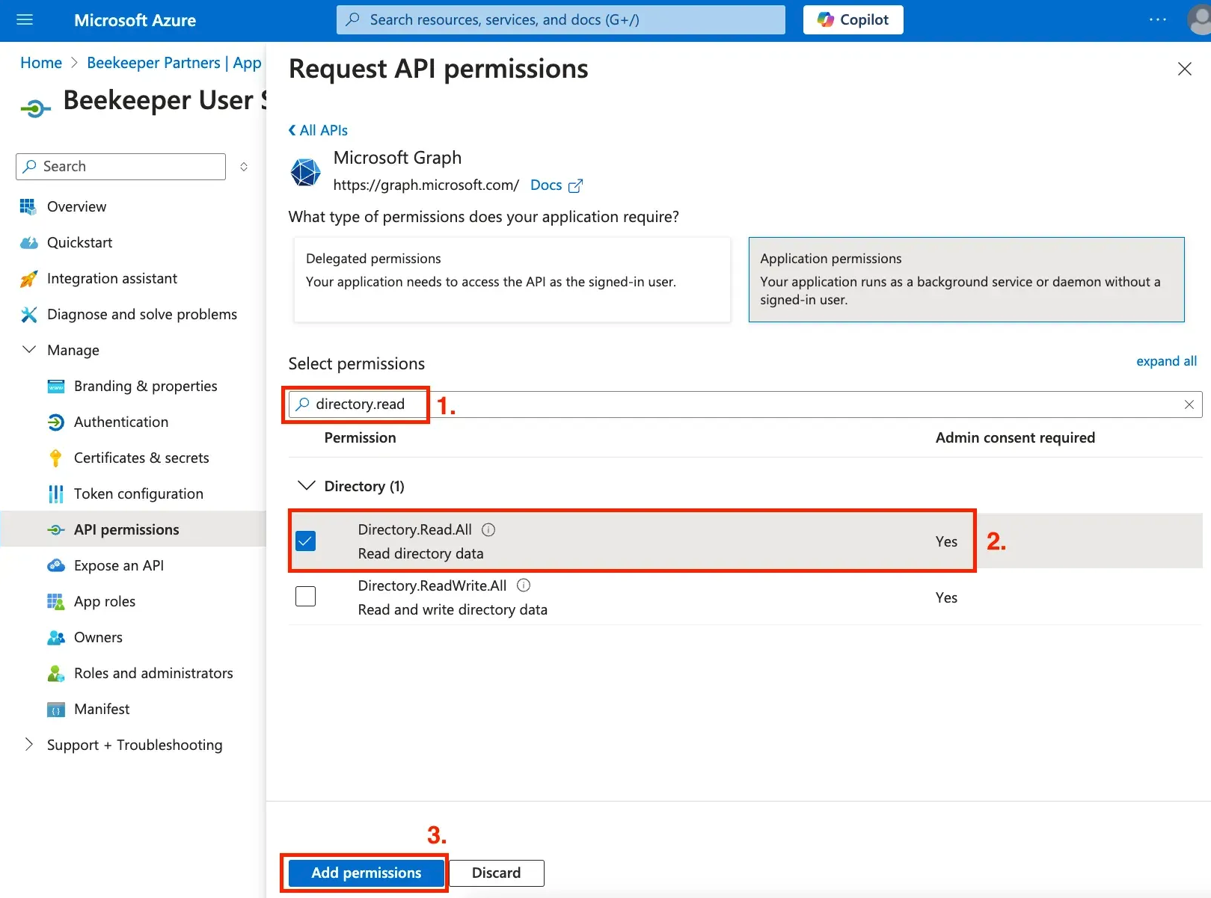Check the Directory.ReadWrite.All permission

(x=305, y=597)
